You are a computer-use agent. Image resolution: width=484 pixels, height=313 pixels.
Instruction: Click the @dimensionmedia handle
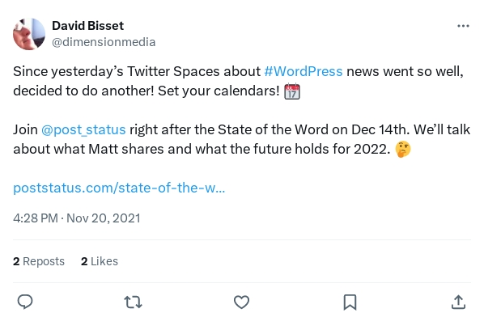(x=104, y=42)
